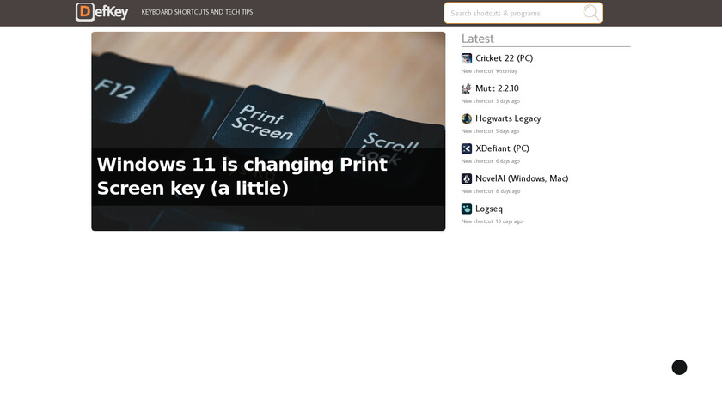
Task: Open the Cricket 22 (PC) link
Action: coord(504,58)
